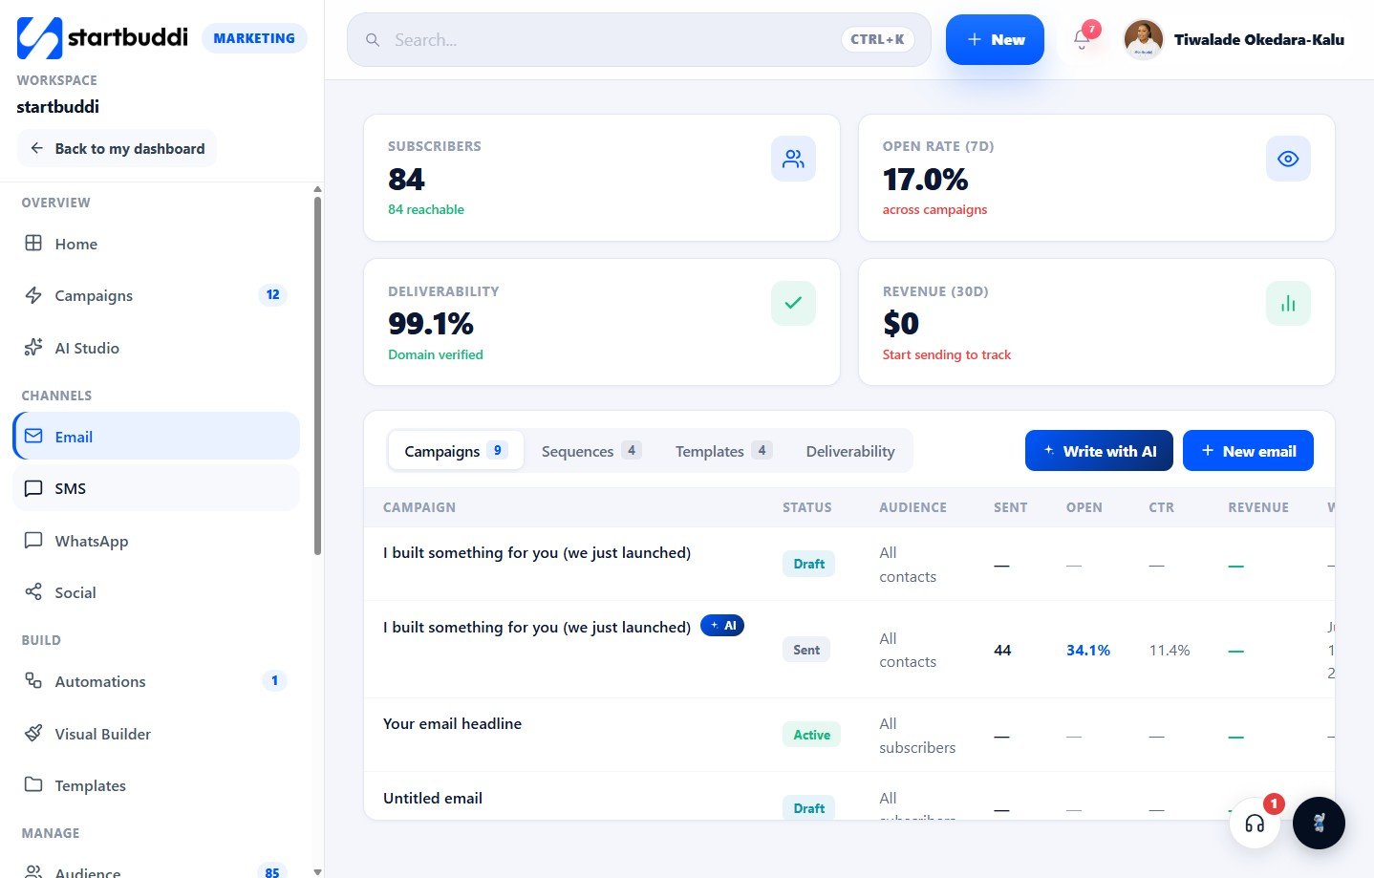
Task: Click the AUDIENCE column header
Action: point(912,507)
